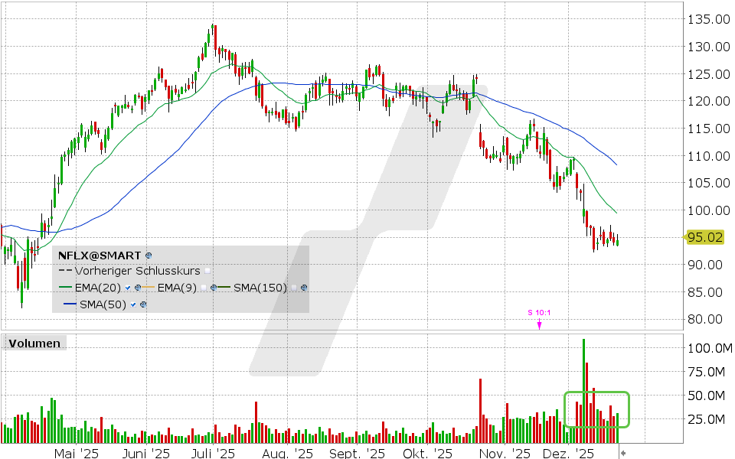Enable the SMA(150) checkbox

pos(294,288)
